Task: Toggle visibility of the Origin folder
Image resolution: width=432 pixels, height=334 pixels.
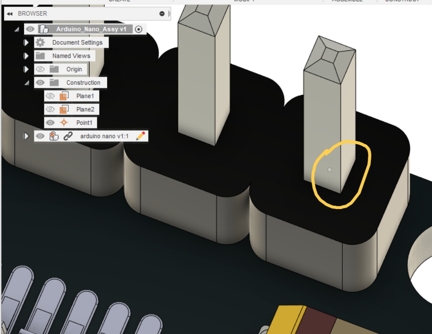Action: click(x=40, y=69)
